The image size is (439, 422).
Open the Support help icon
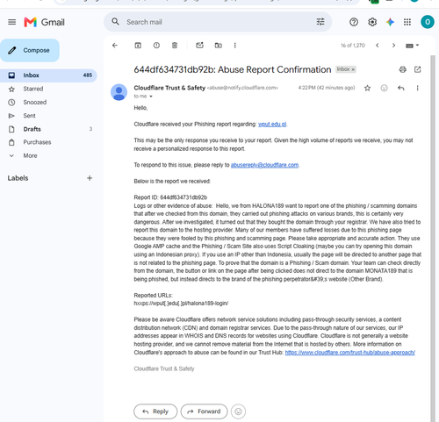(x=354, y=22)
